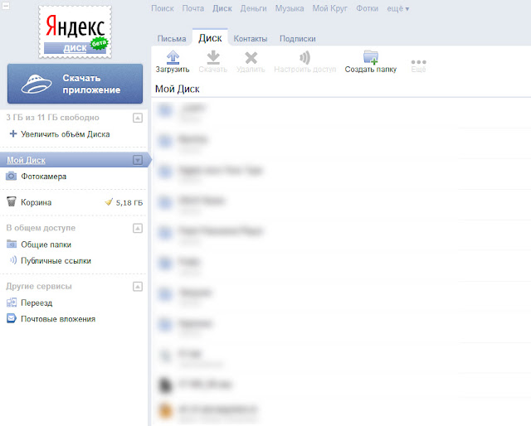
Task: Collapse the В общем доступе section
Action: [x=138, y=228]
